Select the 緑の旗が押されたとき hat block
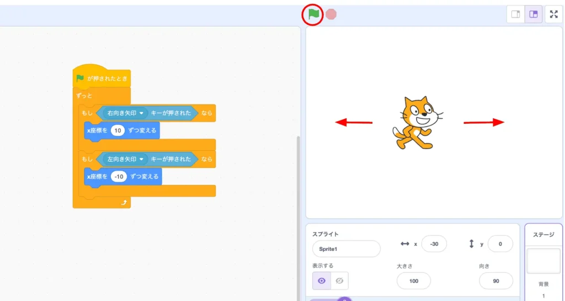Image resolution: width=565 pixels, height=301 pixels. (102, 77)
